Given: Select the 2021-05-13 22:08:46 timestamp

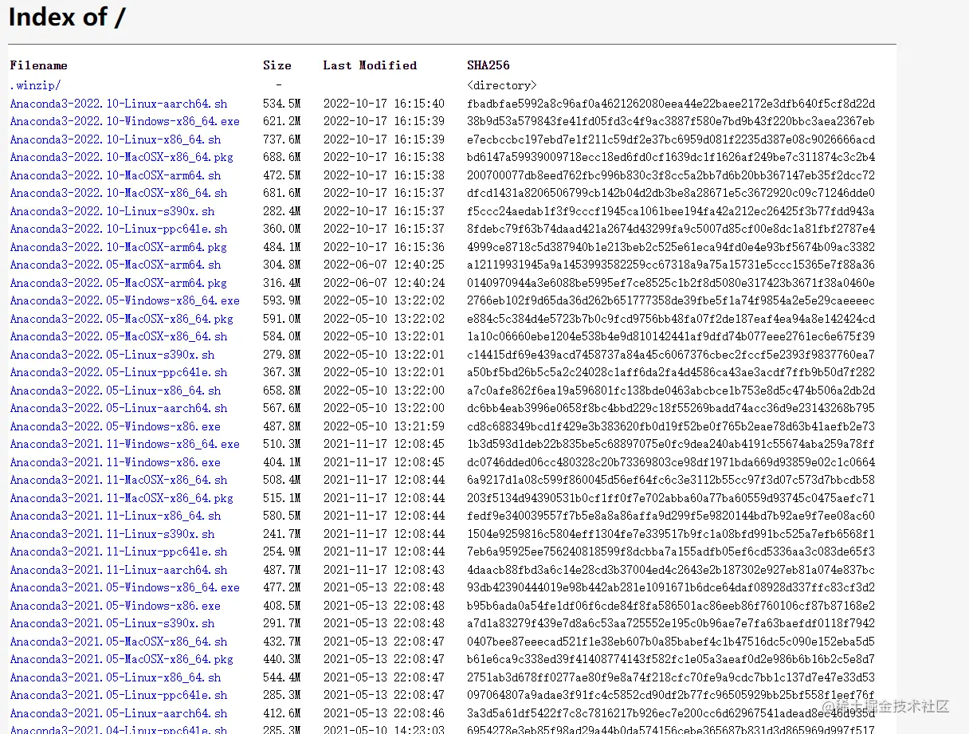Looking at the screenshot, I should tap(384, 713).
